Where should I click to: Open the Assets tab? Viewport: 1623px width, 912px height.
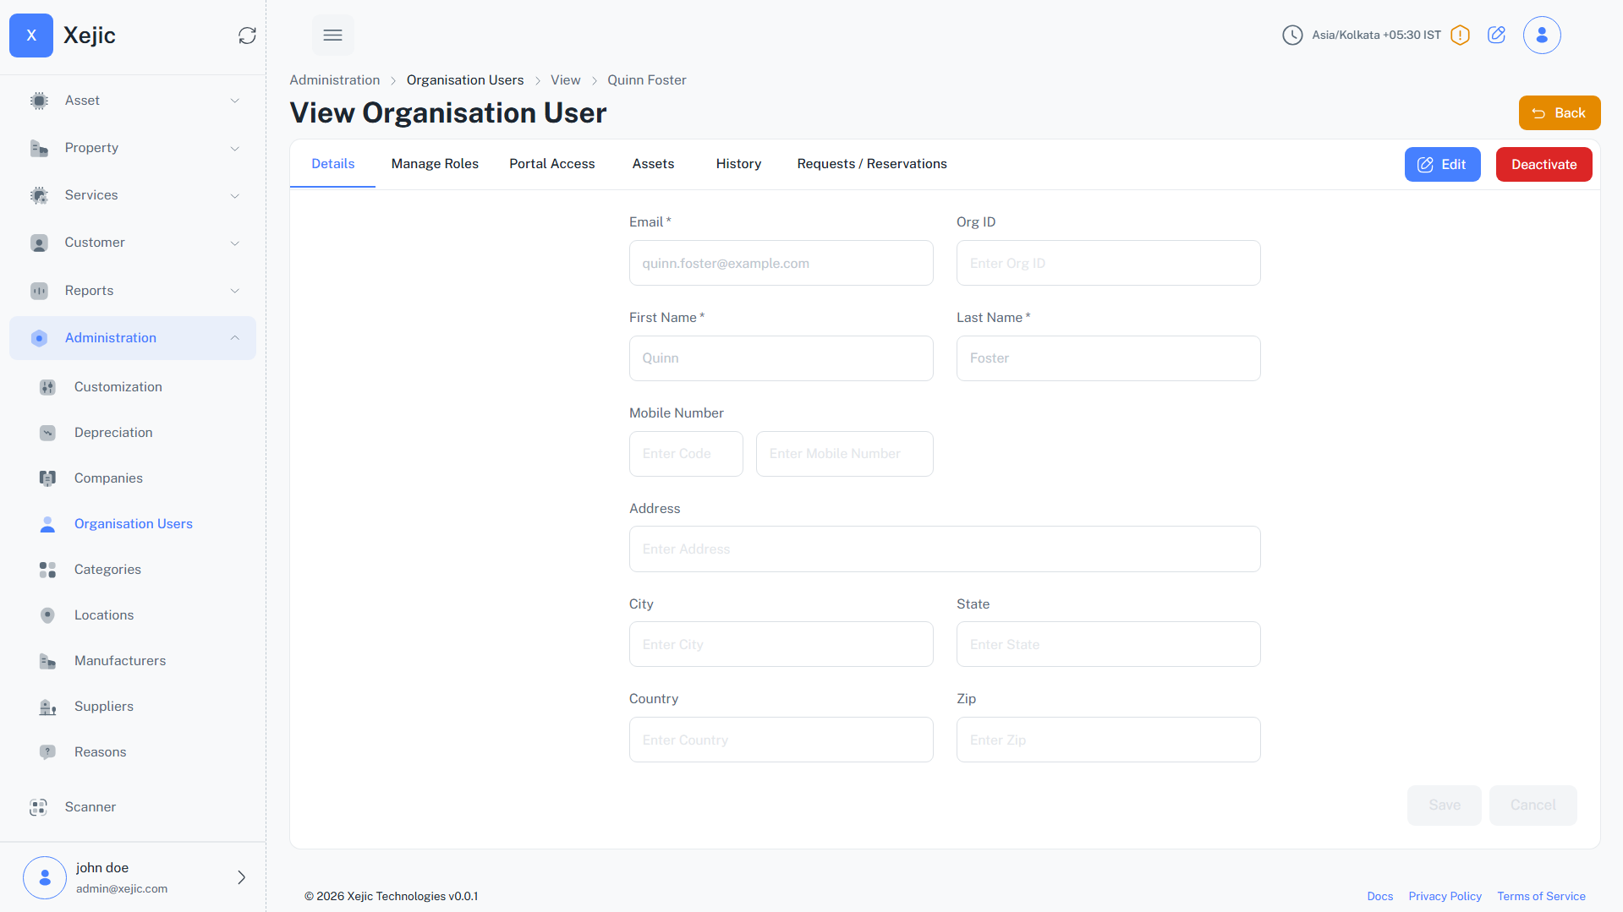[654, 164]
